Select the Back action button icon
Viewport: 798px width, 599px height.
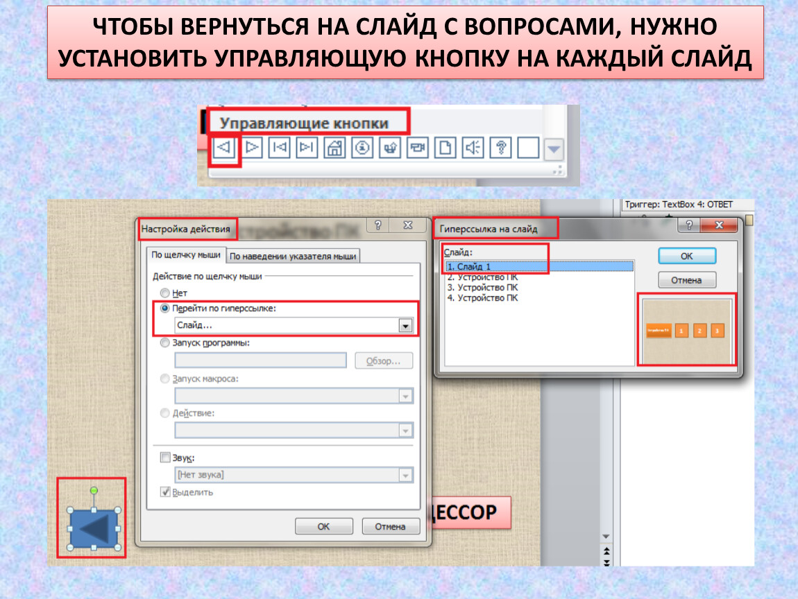(225, 148)
